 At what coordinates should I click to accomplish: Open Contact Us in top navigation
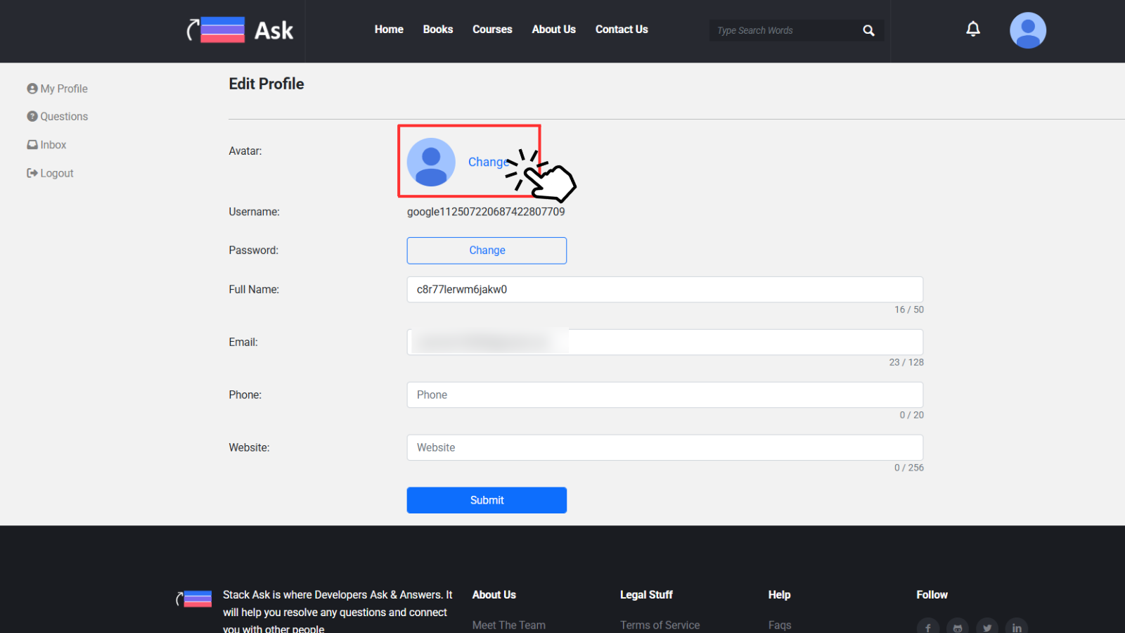(622, 30)
